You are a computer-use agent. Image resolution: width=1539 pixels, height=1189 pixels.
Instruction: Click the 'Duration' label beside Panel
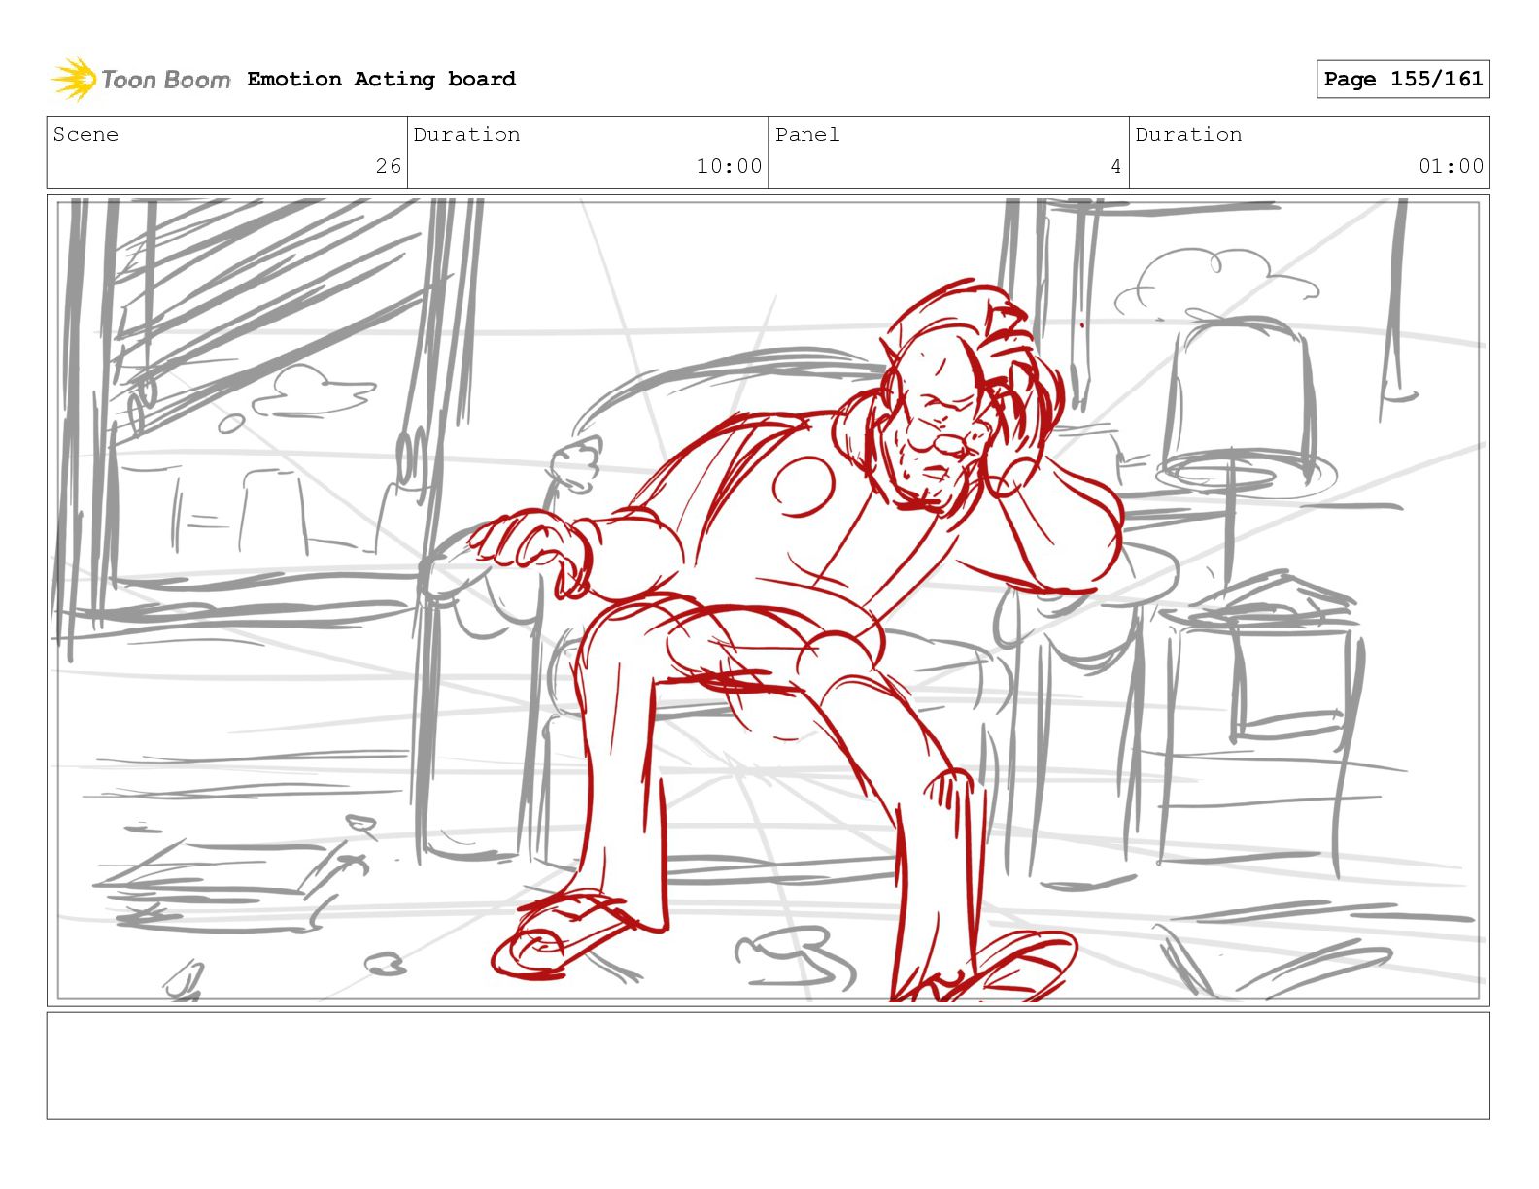coord(1188,134)
